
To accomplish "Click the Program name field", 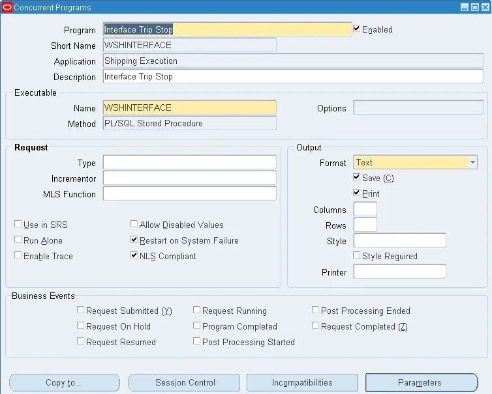I will click(227, 29).
